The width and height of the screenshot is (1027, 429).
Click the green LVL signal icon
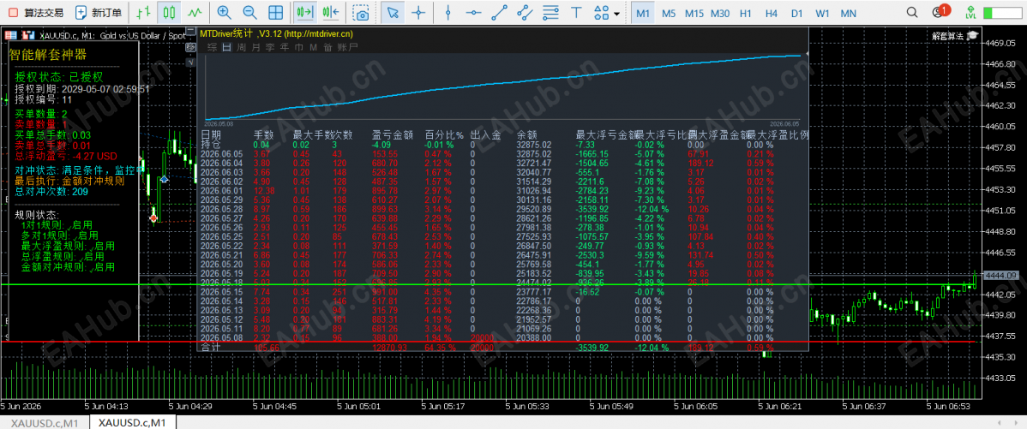tap(970, 13)
